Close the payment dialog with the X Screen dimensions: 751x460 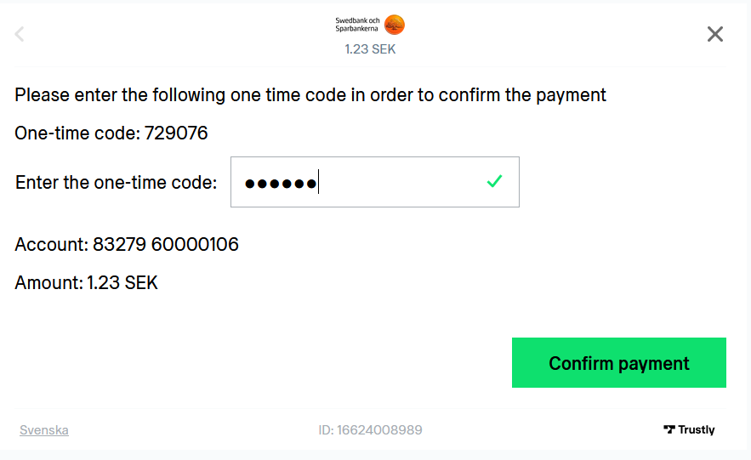click(x=715, y=34)
